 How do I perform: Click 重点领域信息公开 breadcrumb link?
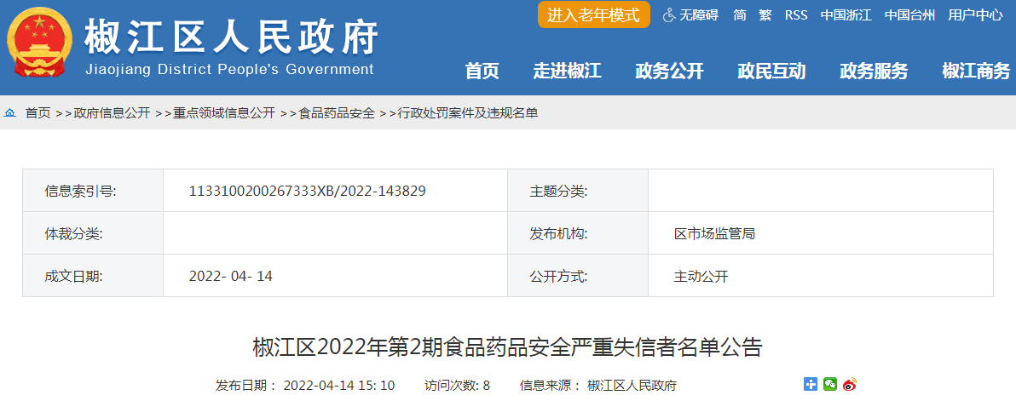[224, 113]
